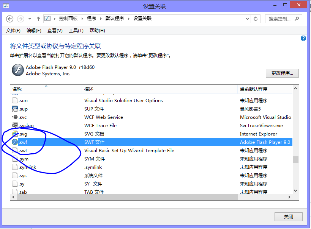The image size is (311, 229).
Task: Expand the address bar history dropdown
Action: pyautogui.click(x=247, y=19)
